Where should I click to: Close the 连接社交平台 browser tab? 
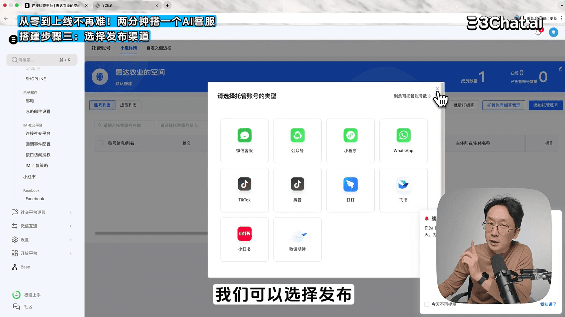point(86,5)
